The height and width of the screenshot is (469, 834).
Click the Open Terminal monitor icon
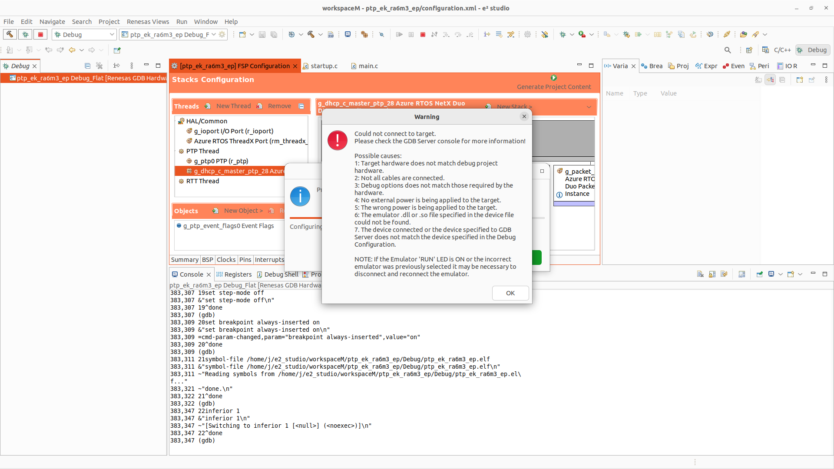point(347,34)
